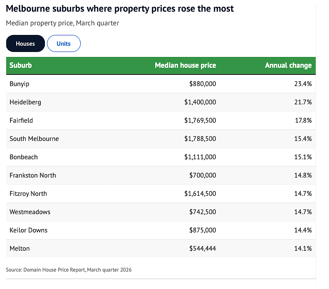Select the Houses tab
Image resolution: width=329 pixels, height=289 pixels.
click(x=25, y=44)
